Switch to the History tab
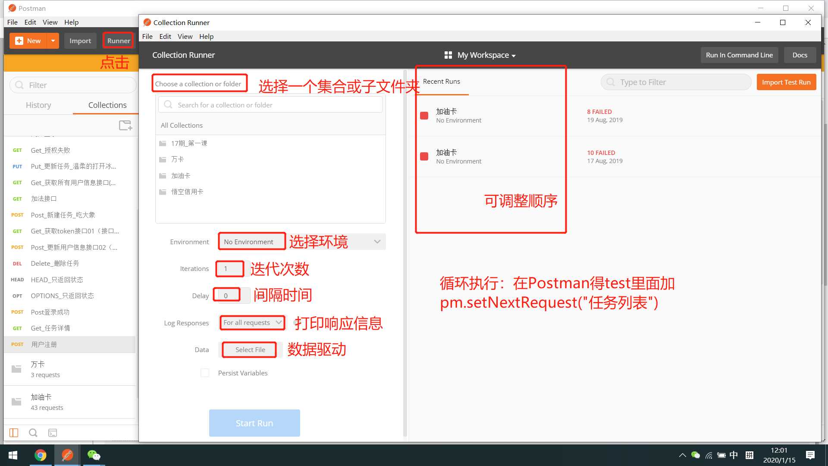 pos(38,104)
